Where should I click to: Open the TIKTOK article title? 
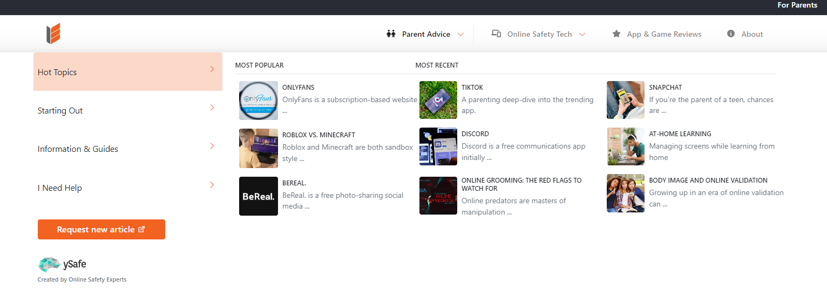point(472,87)
